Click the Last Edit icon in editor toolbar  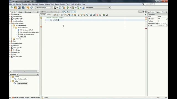point(54,15)
